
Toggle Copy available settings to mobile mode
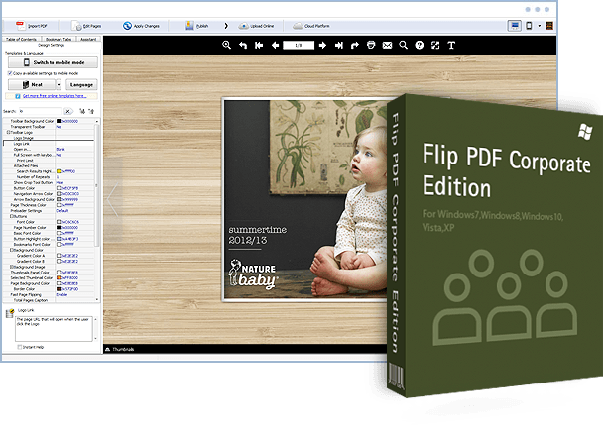click(x=8, y=73)
